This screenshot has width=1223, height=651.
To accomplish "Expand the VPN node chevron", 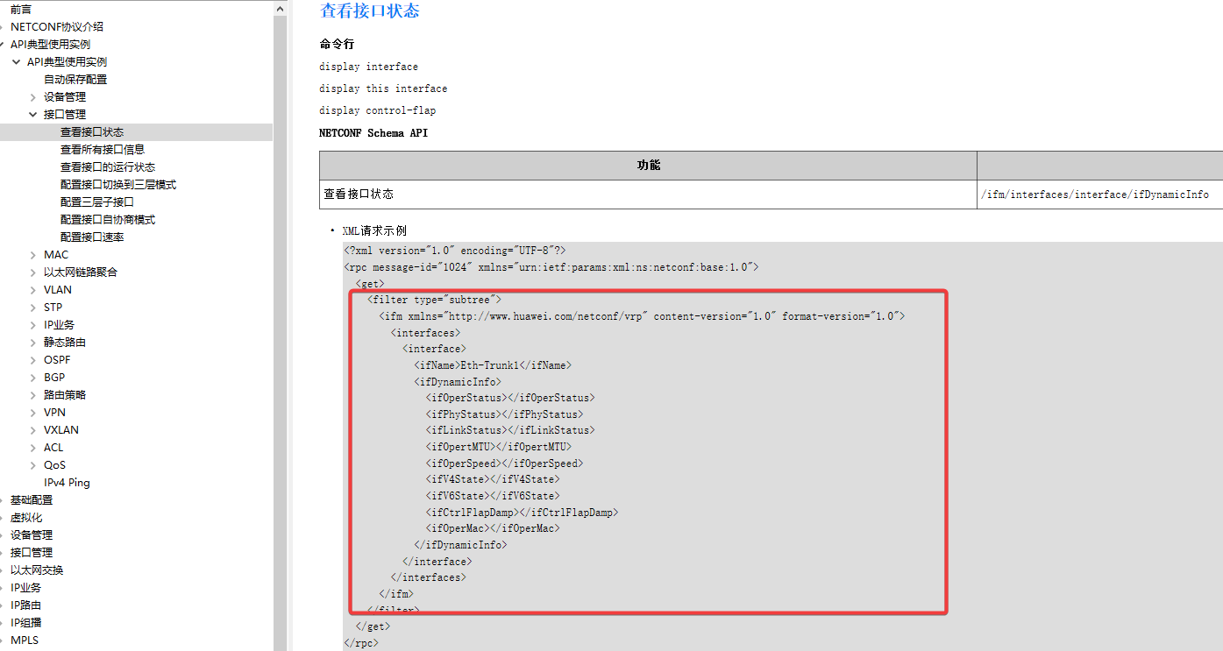I will click(33, 413).
